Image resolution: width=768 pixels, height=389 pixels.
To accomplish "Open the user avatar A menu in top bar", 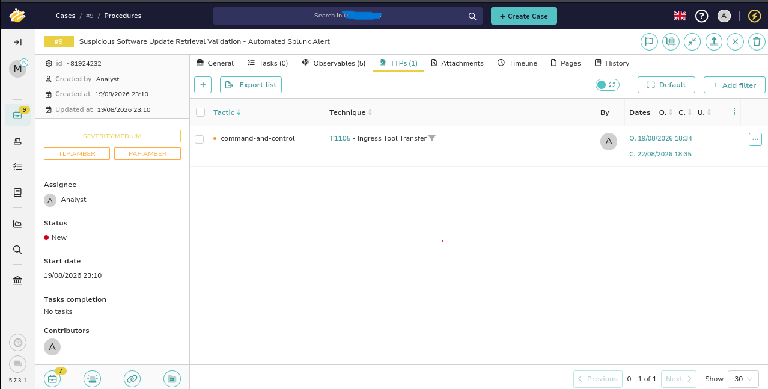I will pos(724,16).
